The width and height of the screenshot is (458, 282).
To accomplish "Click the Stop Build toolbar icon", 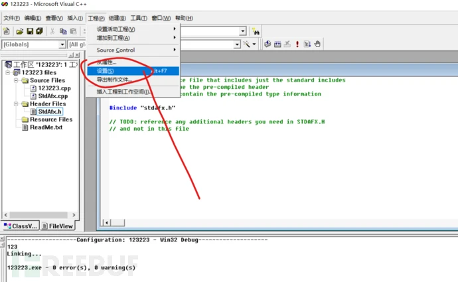I will coord(287,44).
